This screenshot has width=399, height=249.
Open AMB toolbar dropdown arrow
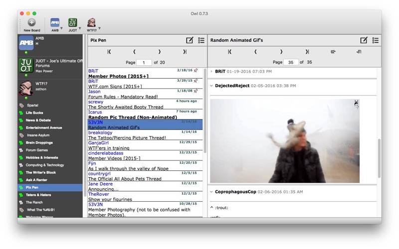[x=61, y=28]
